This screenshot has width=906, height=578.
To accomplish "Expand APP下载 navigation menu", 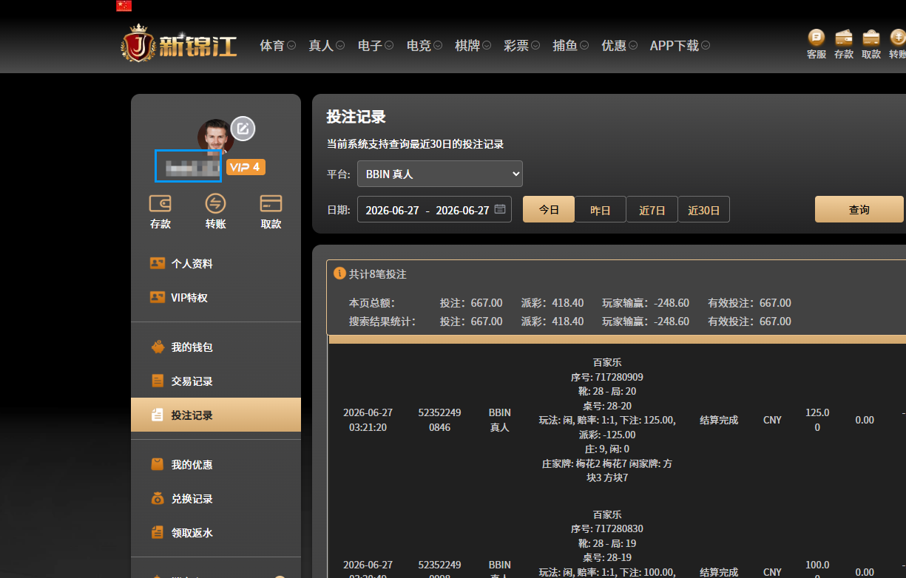I will click(680, 46).
